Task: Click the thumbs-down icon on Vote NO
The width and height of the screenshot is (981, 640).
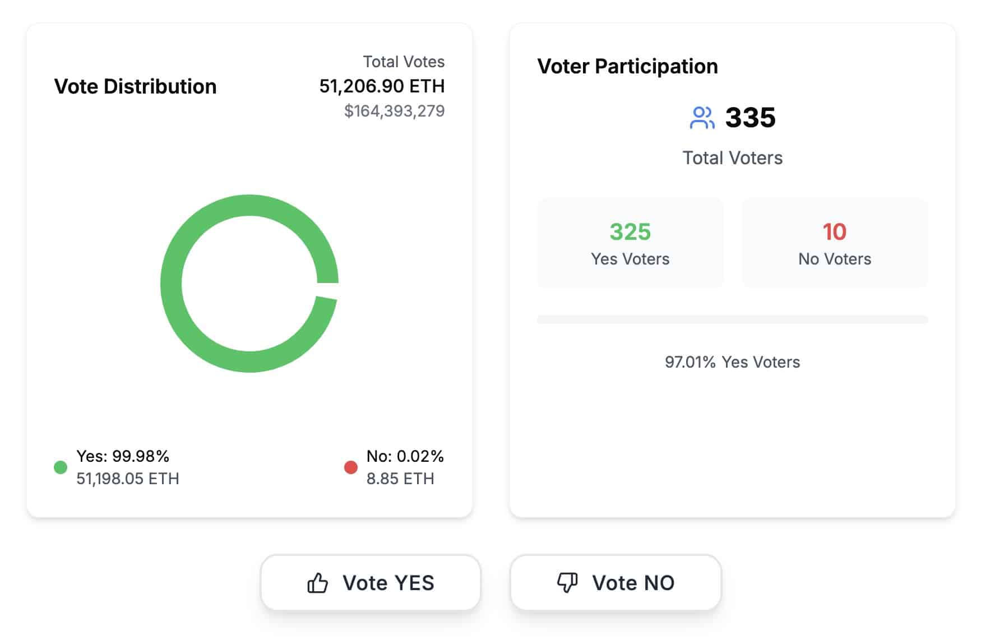Action: click(x=567, y=582)
